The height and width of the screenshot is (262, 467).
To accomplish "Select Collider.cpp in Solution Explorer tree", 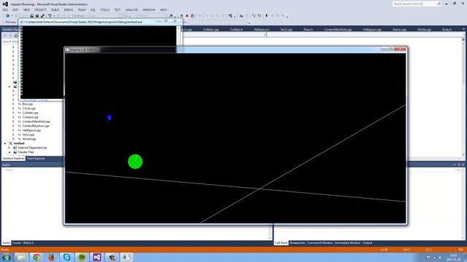I will 30,113.
